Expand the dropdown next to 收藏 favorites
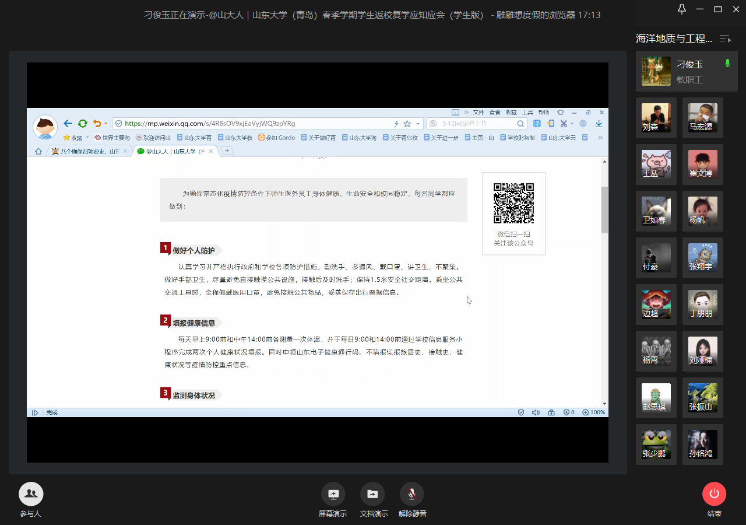The width and height of the screenshot is (746, 525). (x=87, y=138)
